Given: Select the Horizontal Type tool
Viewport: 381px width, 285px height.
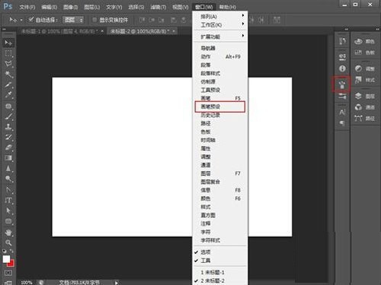Looking at the screenshot, I should (8, 200).
